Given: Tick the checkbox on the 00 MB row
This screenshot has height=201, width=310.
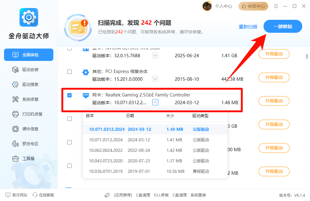Looking at the screenshot, I should pos(69,142).
